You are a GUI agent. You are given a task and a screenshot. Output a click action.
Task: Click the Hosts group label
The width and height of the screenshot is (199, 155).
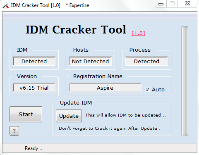(x=81, y=50)
